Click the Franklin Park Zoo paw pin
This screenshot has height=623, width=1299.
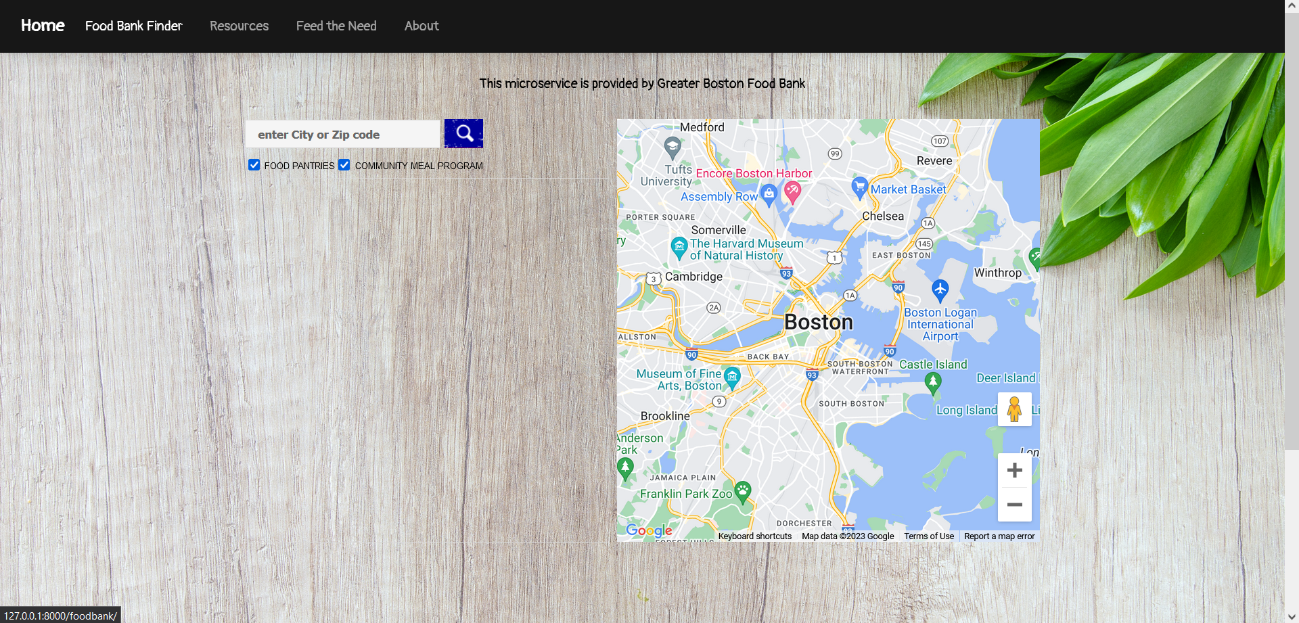[743, 492]
